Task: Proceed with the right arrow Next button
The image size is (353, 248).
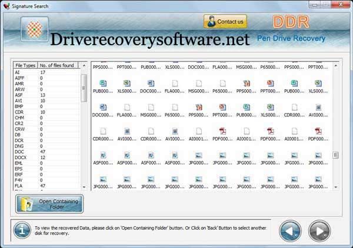Action: 319,231
